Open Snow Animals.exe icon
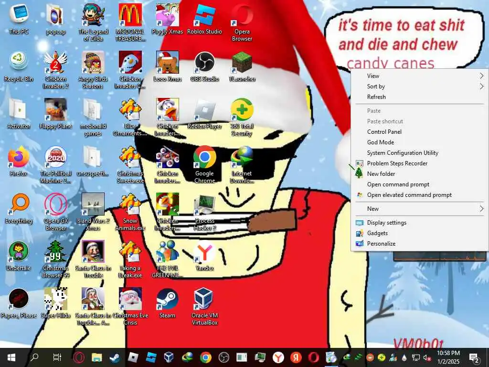This screenshot has width=489, height=367. (130, 212)
